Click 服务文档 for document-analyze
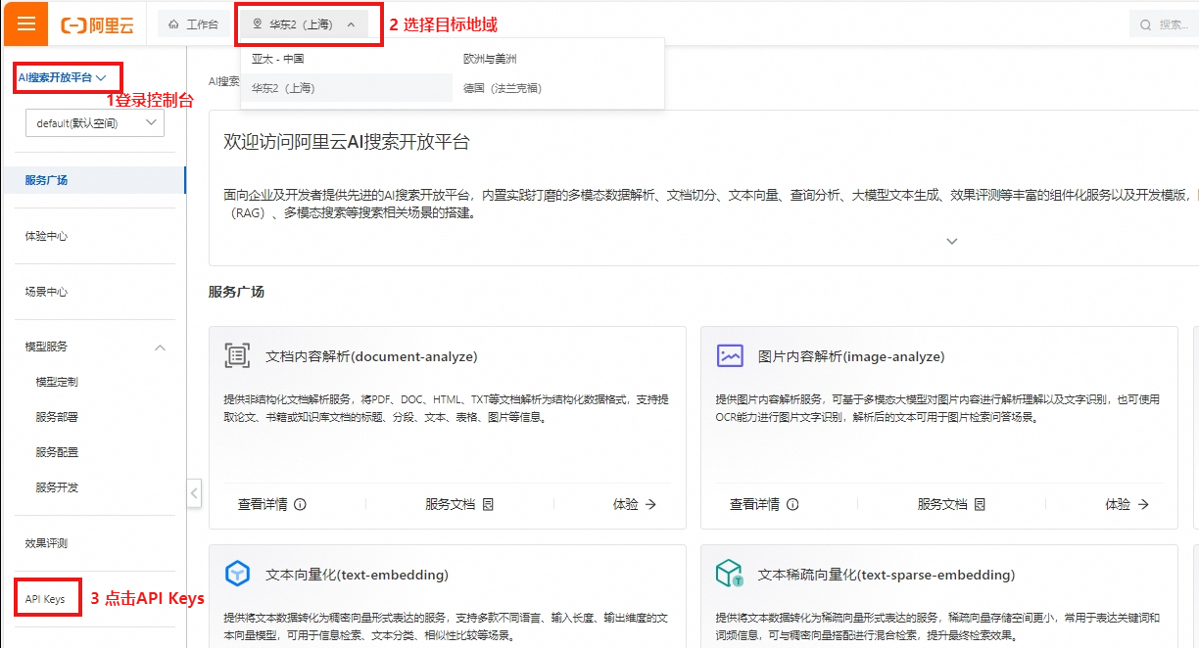The height and width of the screenshot is (648, 1199). coord(450,504)
